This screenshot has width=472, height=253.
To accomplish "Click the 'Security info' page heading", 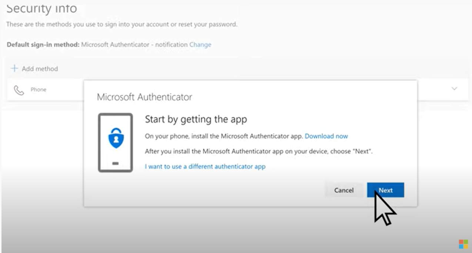I will 41,8.
